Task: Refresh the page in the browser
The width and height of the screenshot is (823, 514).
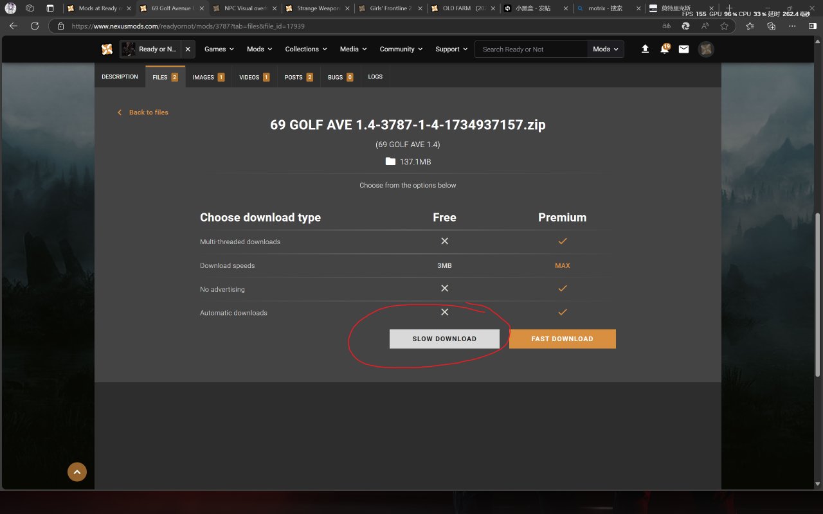Action: pos(35,26)
